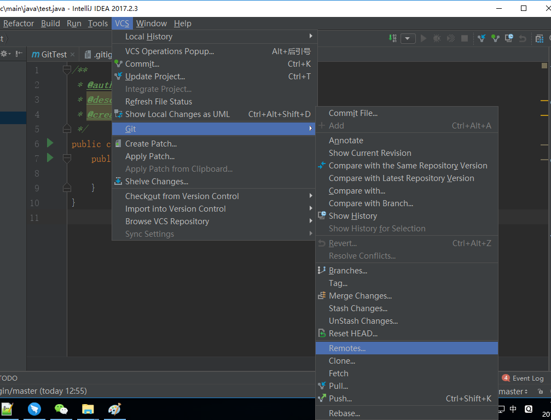The height and width of the screenshot is (420, 551).
Task: Click the Revert undo arrow toolbar icon
Action: [523, 38]
